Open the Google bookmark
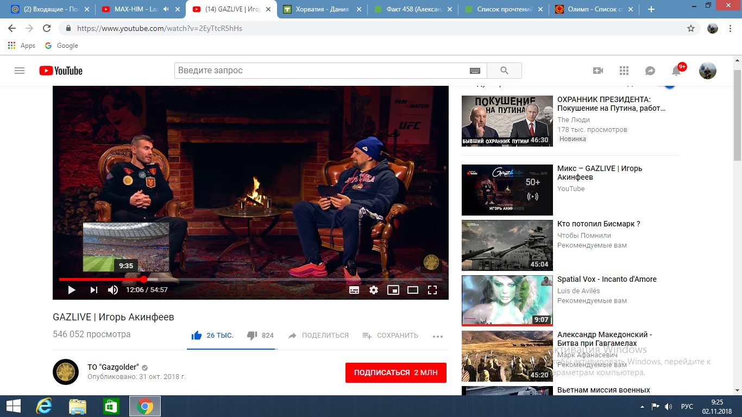The image size is (742, 417). point(61,46)
